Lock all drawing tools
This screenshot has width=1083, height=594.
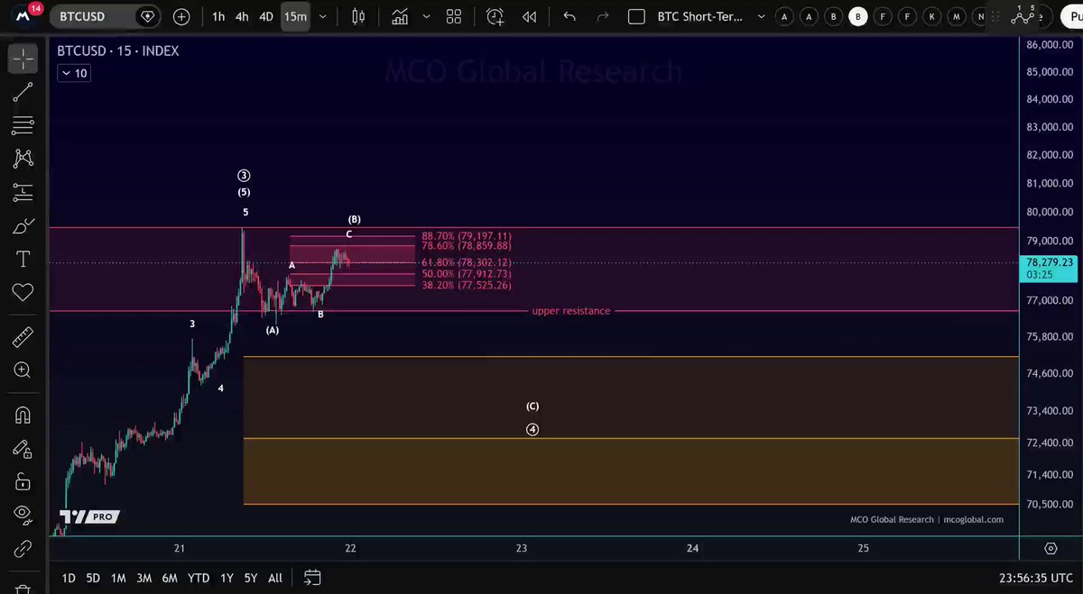tap(23, 482)
